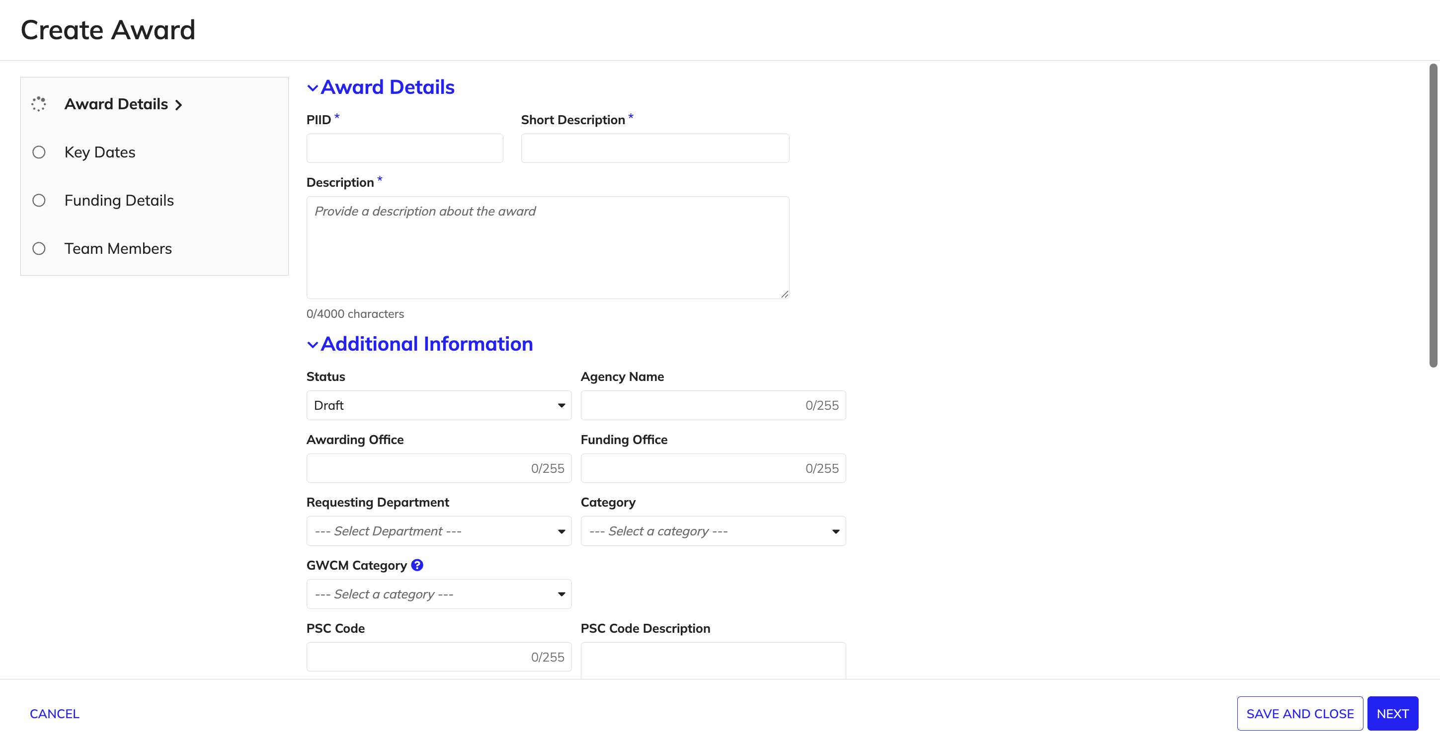The width and height of the screenshot is (1440, 746).
Task: Click the SAVE AND CLOSE button
Action: click(1300, 714)
